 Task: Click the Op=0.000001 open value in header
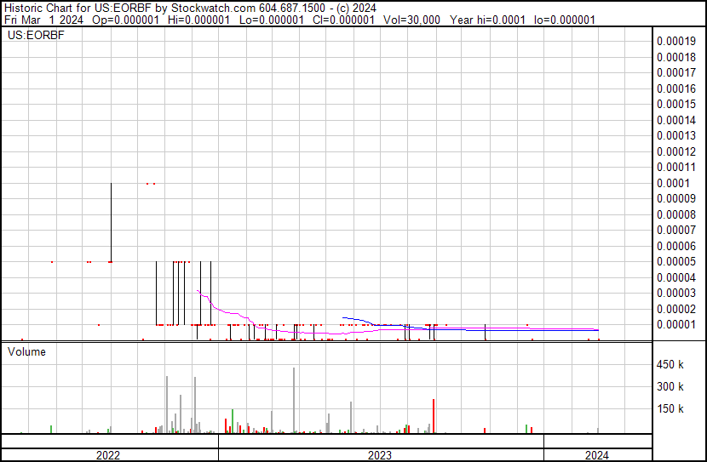[x=125, y=20]
